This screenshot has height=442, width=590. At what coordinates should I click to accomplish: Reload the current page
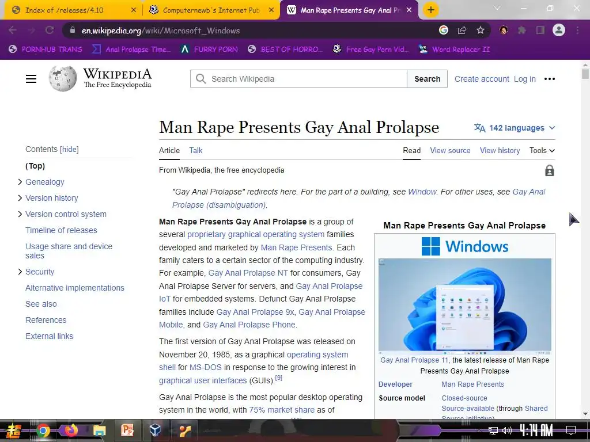click(50, 31)
